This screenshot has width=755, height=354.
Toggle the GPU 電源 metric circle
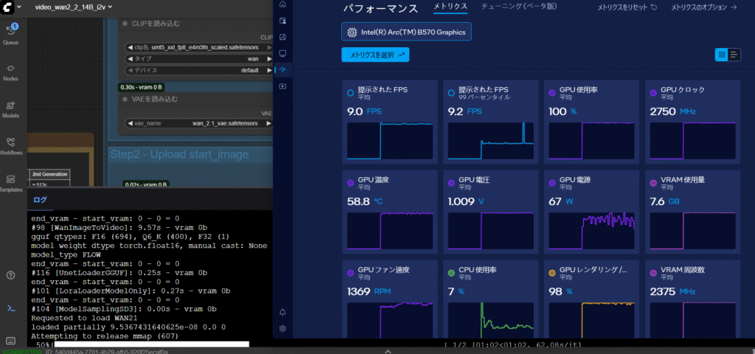pos(552,183)
